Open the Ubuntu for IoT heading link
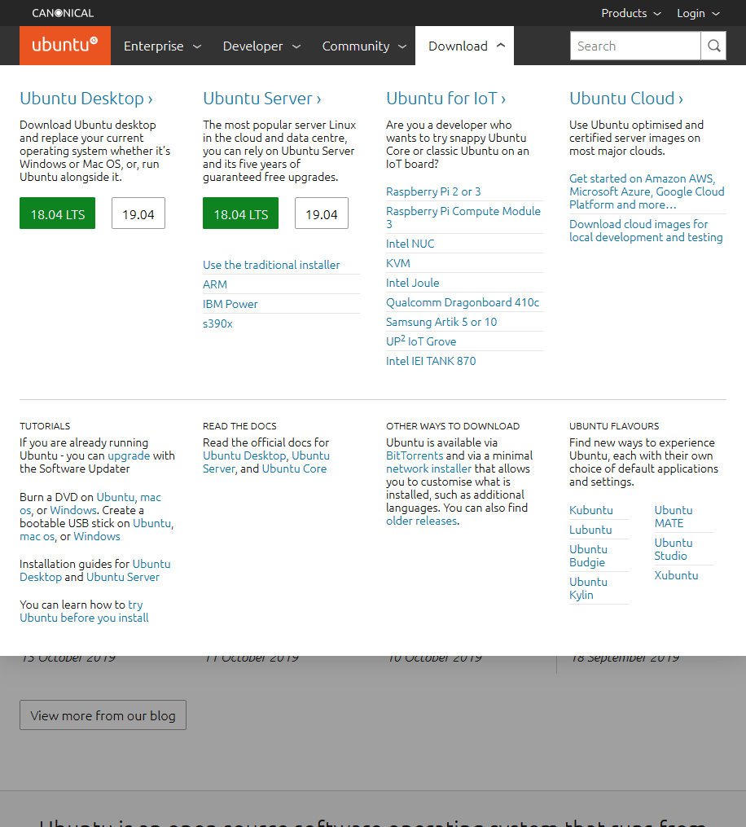Image resolution: width=746 pixels, height=827 pixels. point(446,98)
